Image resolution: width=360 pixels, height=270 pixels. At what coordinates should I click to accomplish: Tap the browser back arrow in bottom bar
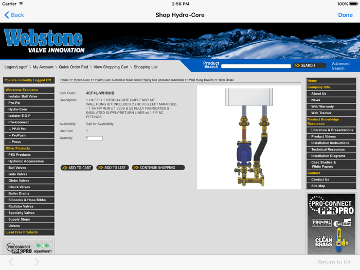point(11,262)
